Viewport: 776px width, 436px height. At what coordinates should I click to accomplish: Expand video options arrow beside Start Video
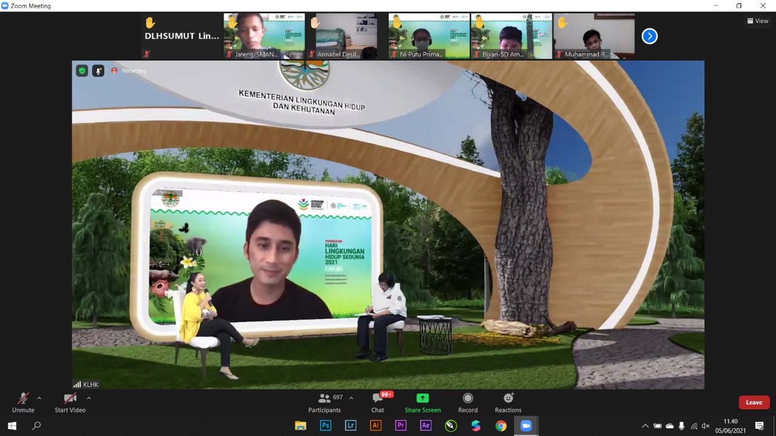(89, 398)
